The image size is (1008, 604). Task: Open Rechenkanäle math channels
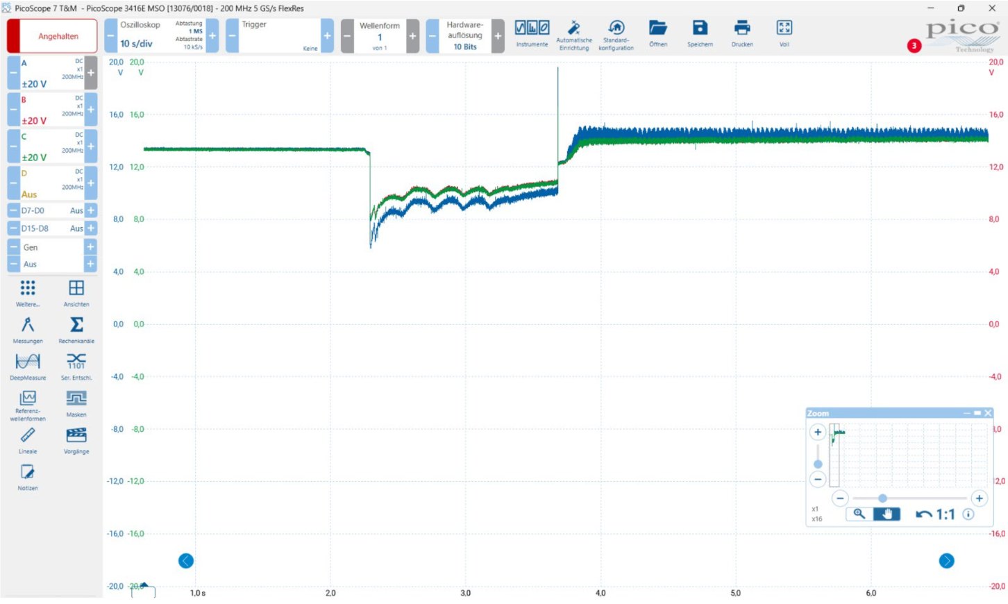tap(76, 330)
